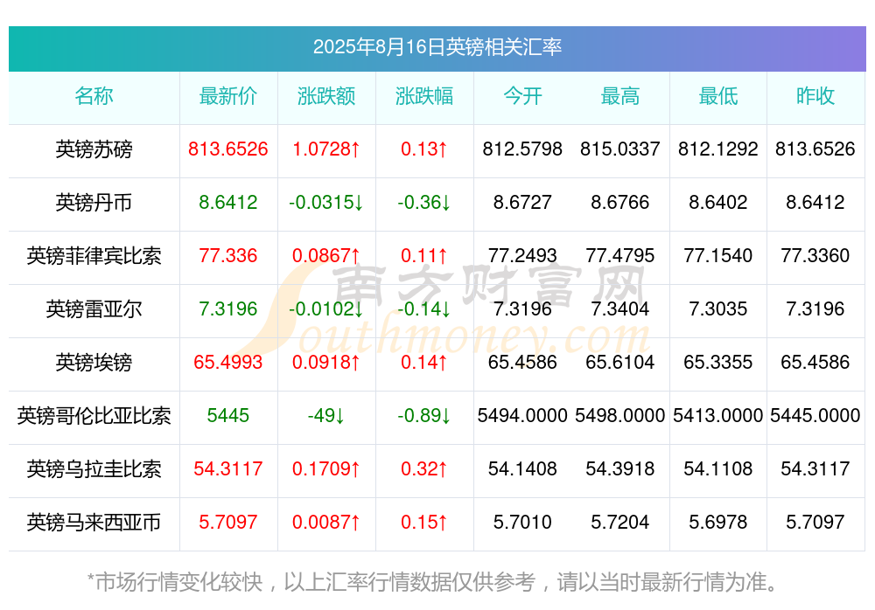Select change percent -0.36↓
The width and height of the screenshot is (875, 610).
tap(424, 203)
